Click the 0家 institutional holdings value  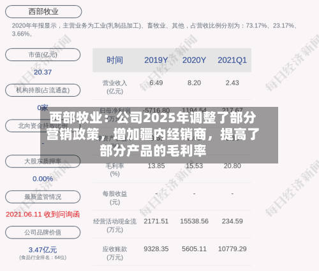coord(43,108)
